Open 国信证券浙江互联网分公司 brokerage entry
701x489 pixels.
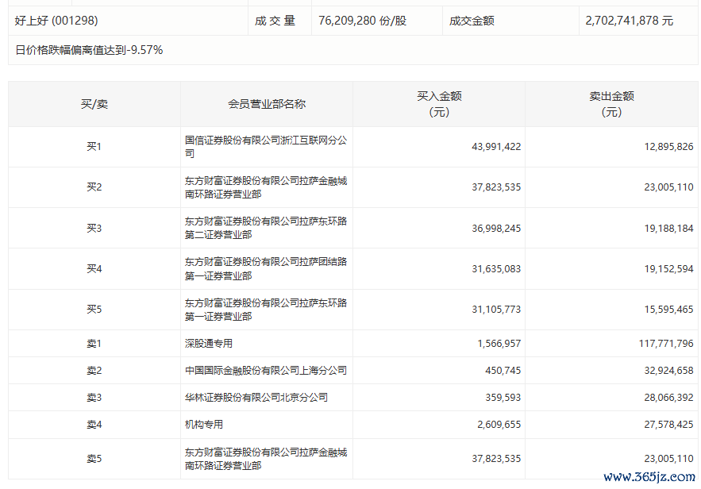pyautogui.click(x=266, y=147)
